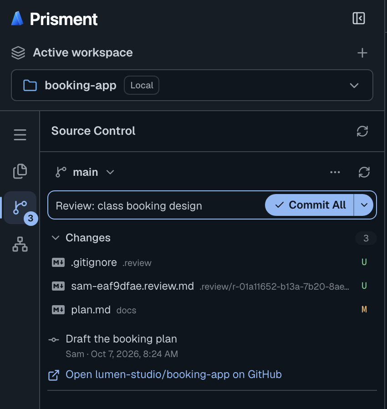Viewport: 387px width, 409px height.
Task: Click the external link icon
Action: point(54,375)
